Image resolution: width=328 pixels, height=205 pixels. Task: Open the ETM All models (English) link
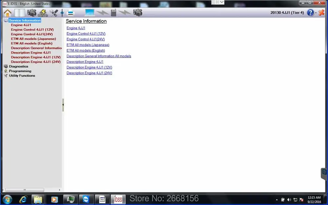click(x=86, y=51)
